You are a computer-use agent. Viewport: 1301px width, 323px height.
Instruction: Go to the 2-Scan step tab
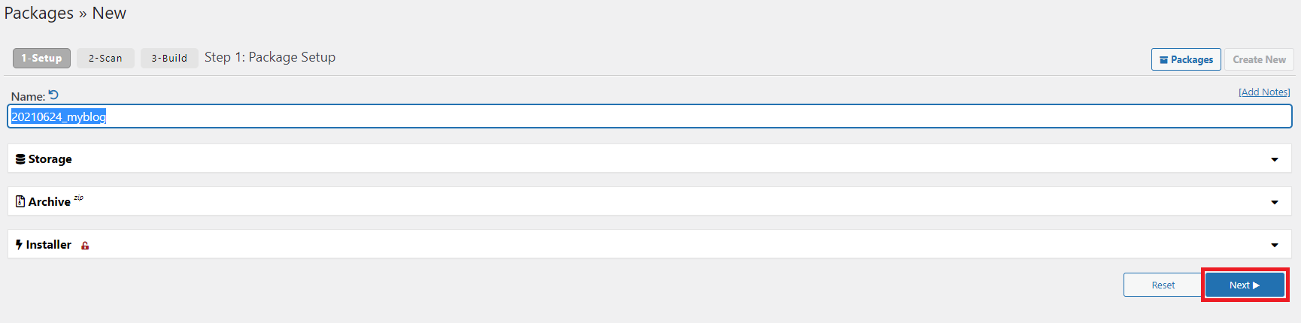pyautogui.click(x=105, y=58)
